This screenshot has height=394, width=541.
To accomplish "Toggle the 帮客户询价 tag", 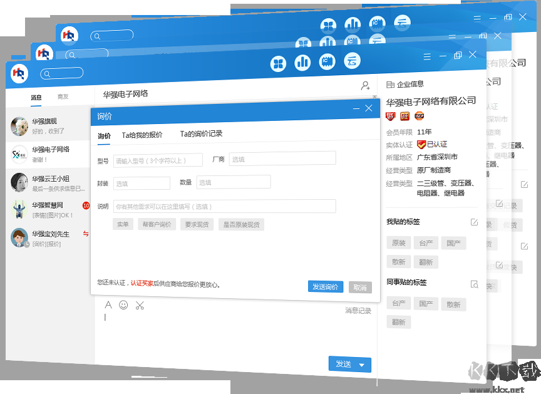I will 157,224.
